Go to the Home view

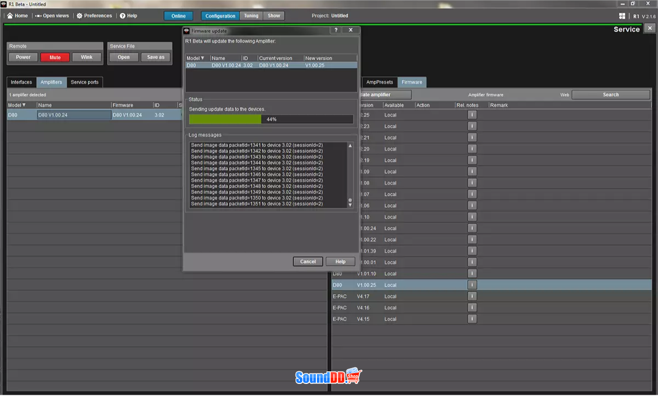pos(18,16)
